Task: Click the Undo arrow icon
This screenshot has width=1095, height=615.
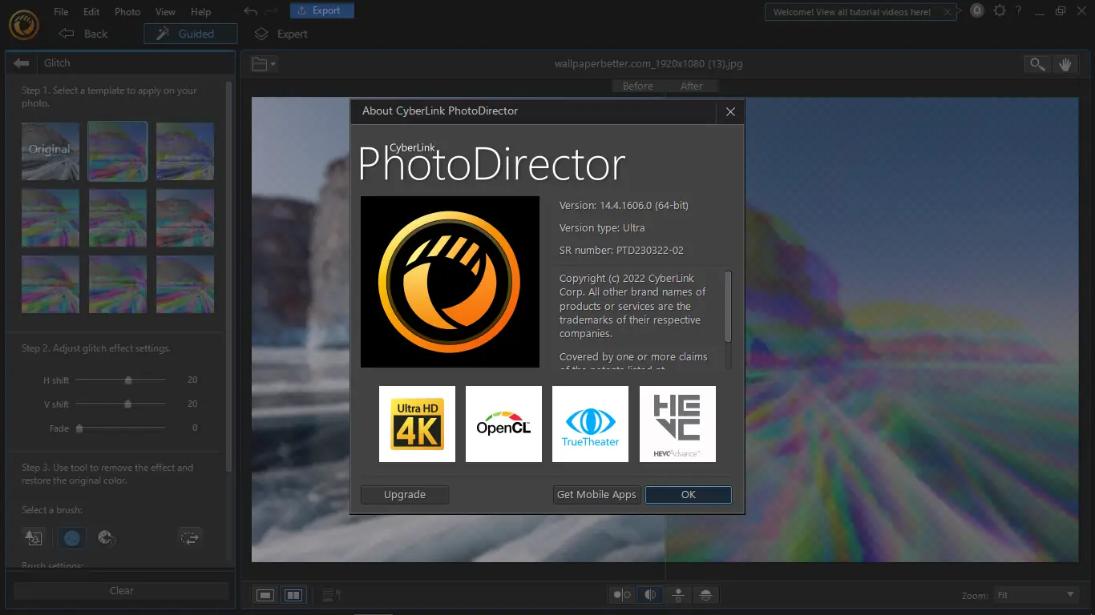Action: [251, 11]
